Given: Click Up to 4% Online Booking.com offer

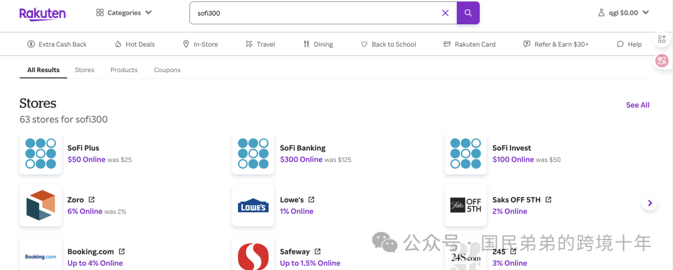Looking at the screenshot, I should coord(95,263).
